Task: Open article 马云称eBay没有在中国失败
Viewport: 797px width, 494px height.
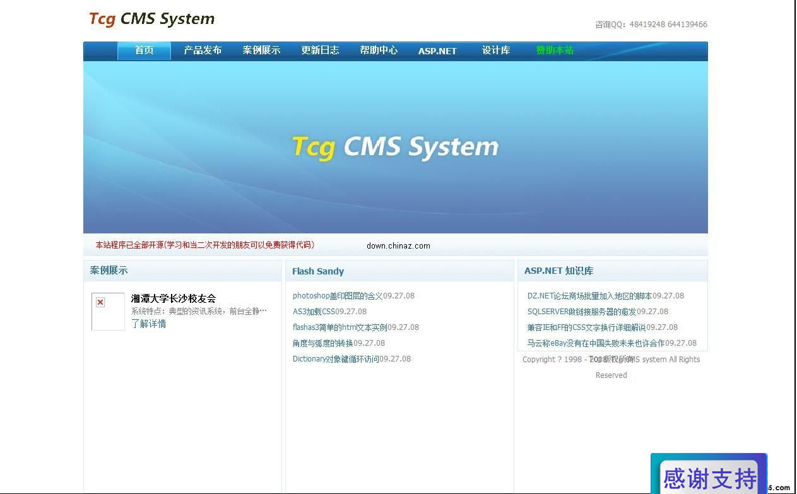Action: (596, 343)
